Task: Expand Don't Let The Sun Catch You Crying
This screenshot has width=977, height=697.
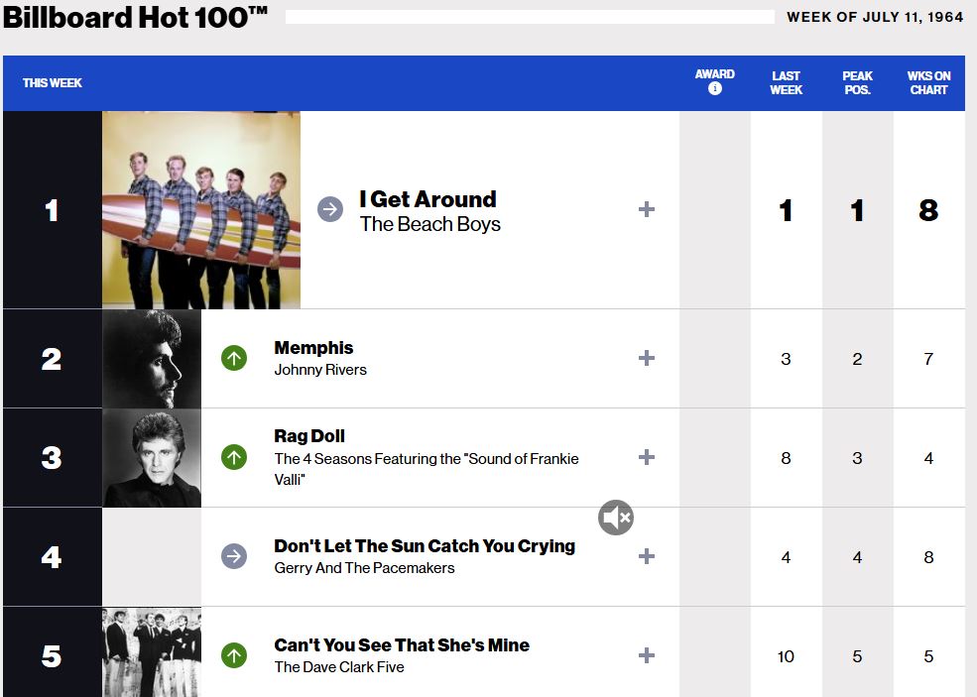Action: point(647,556)
